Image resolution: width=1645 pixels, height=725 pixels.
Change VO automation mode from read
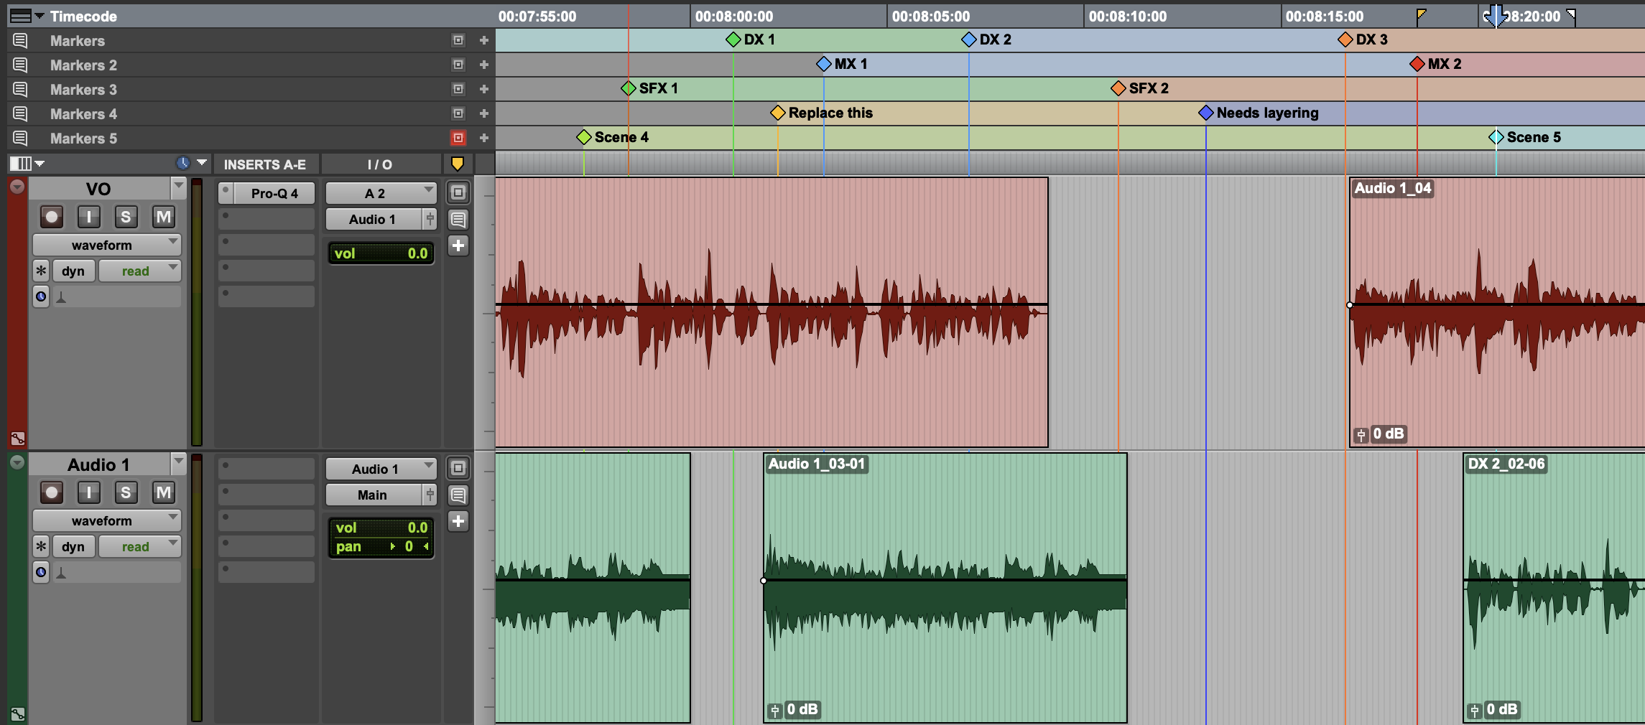(139, 271)
